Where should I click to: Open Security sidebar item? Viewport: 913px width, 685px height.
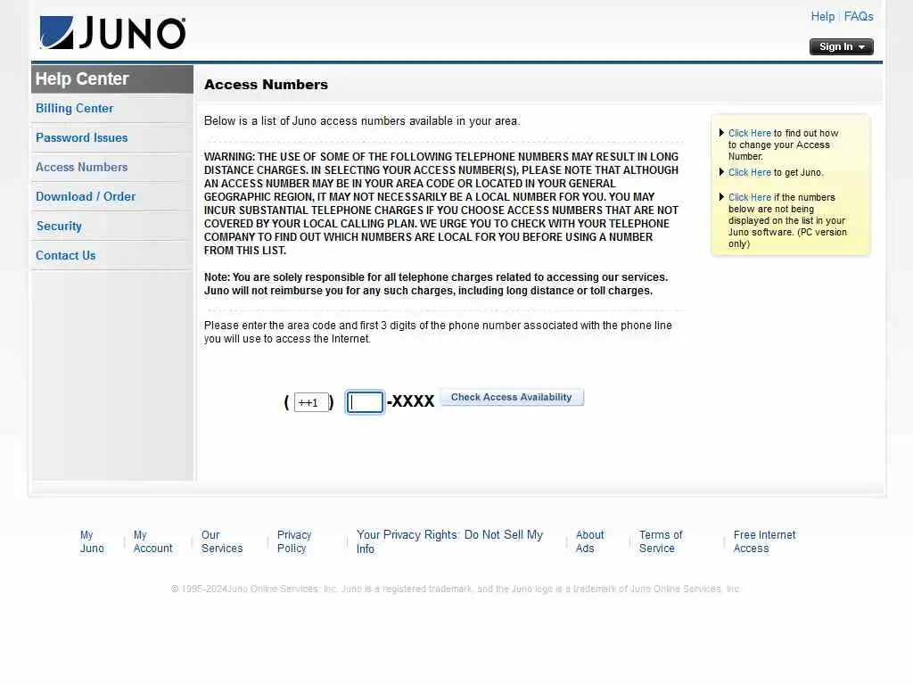tap(59, 226)
